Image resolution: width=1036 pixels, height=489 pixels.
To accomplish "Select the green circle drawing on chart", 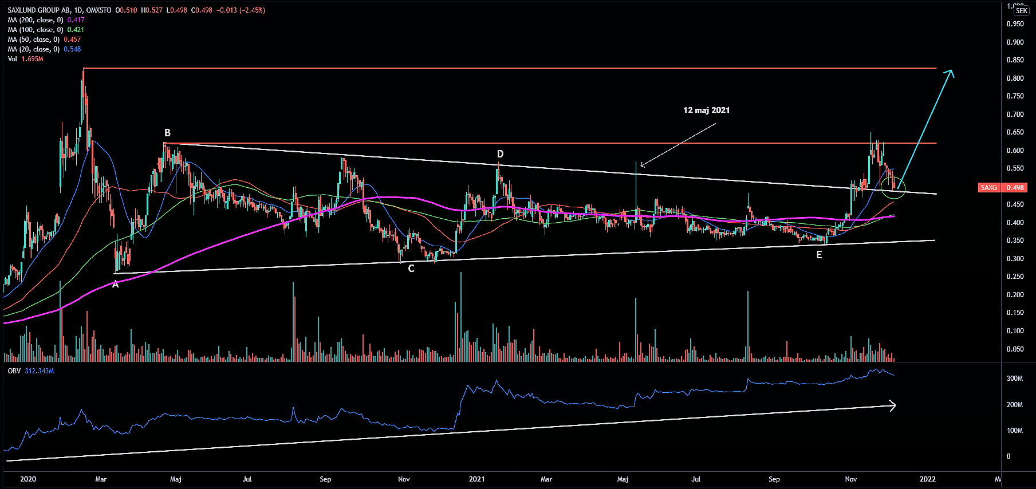I will 893,188.
